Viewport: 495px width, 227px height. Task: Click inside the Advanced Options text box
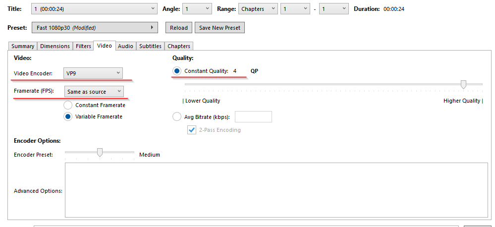pos(276,190)
